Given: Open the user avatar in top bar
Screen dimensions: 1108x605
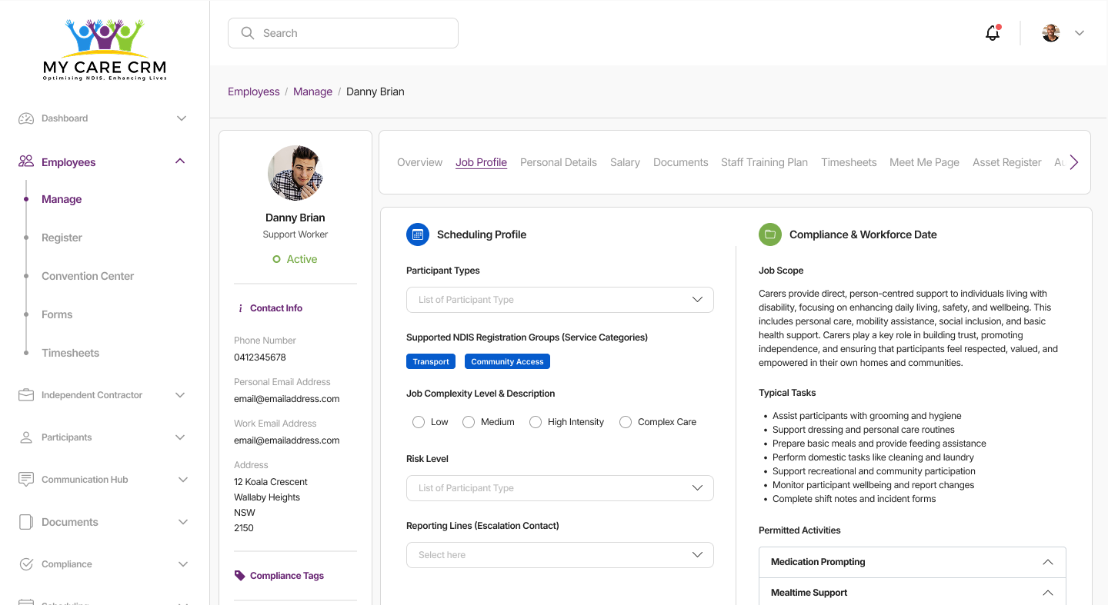Looking at the screenshot, I should (1051, 33).
